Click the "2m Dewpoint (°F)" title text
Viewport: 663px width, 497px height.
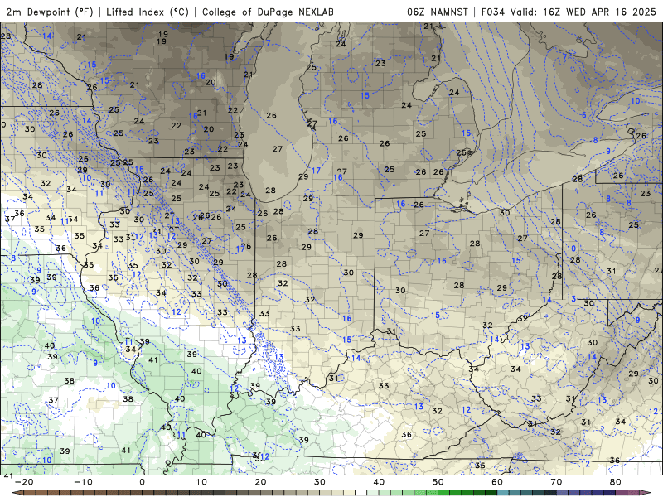(x=49, y=12)
